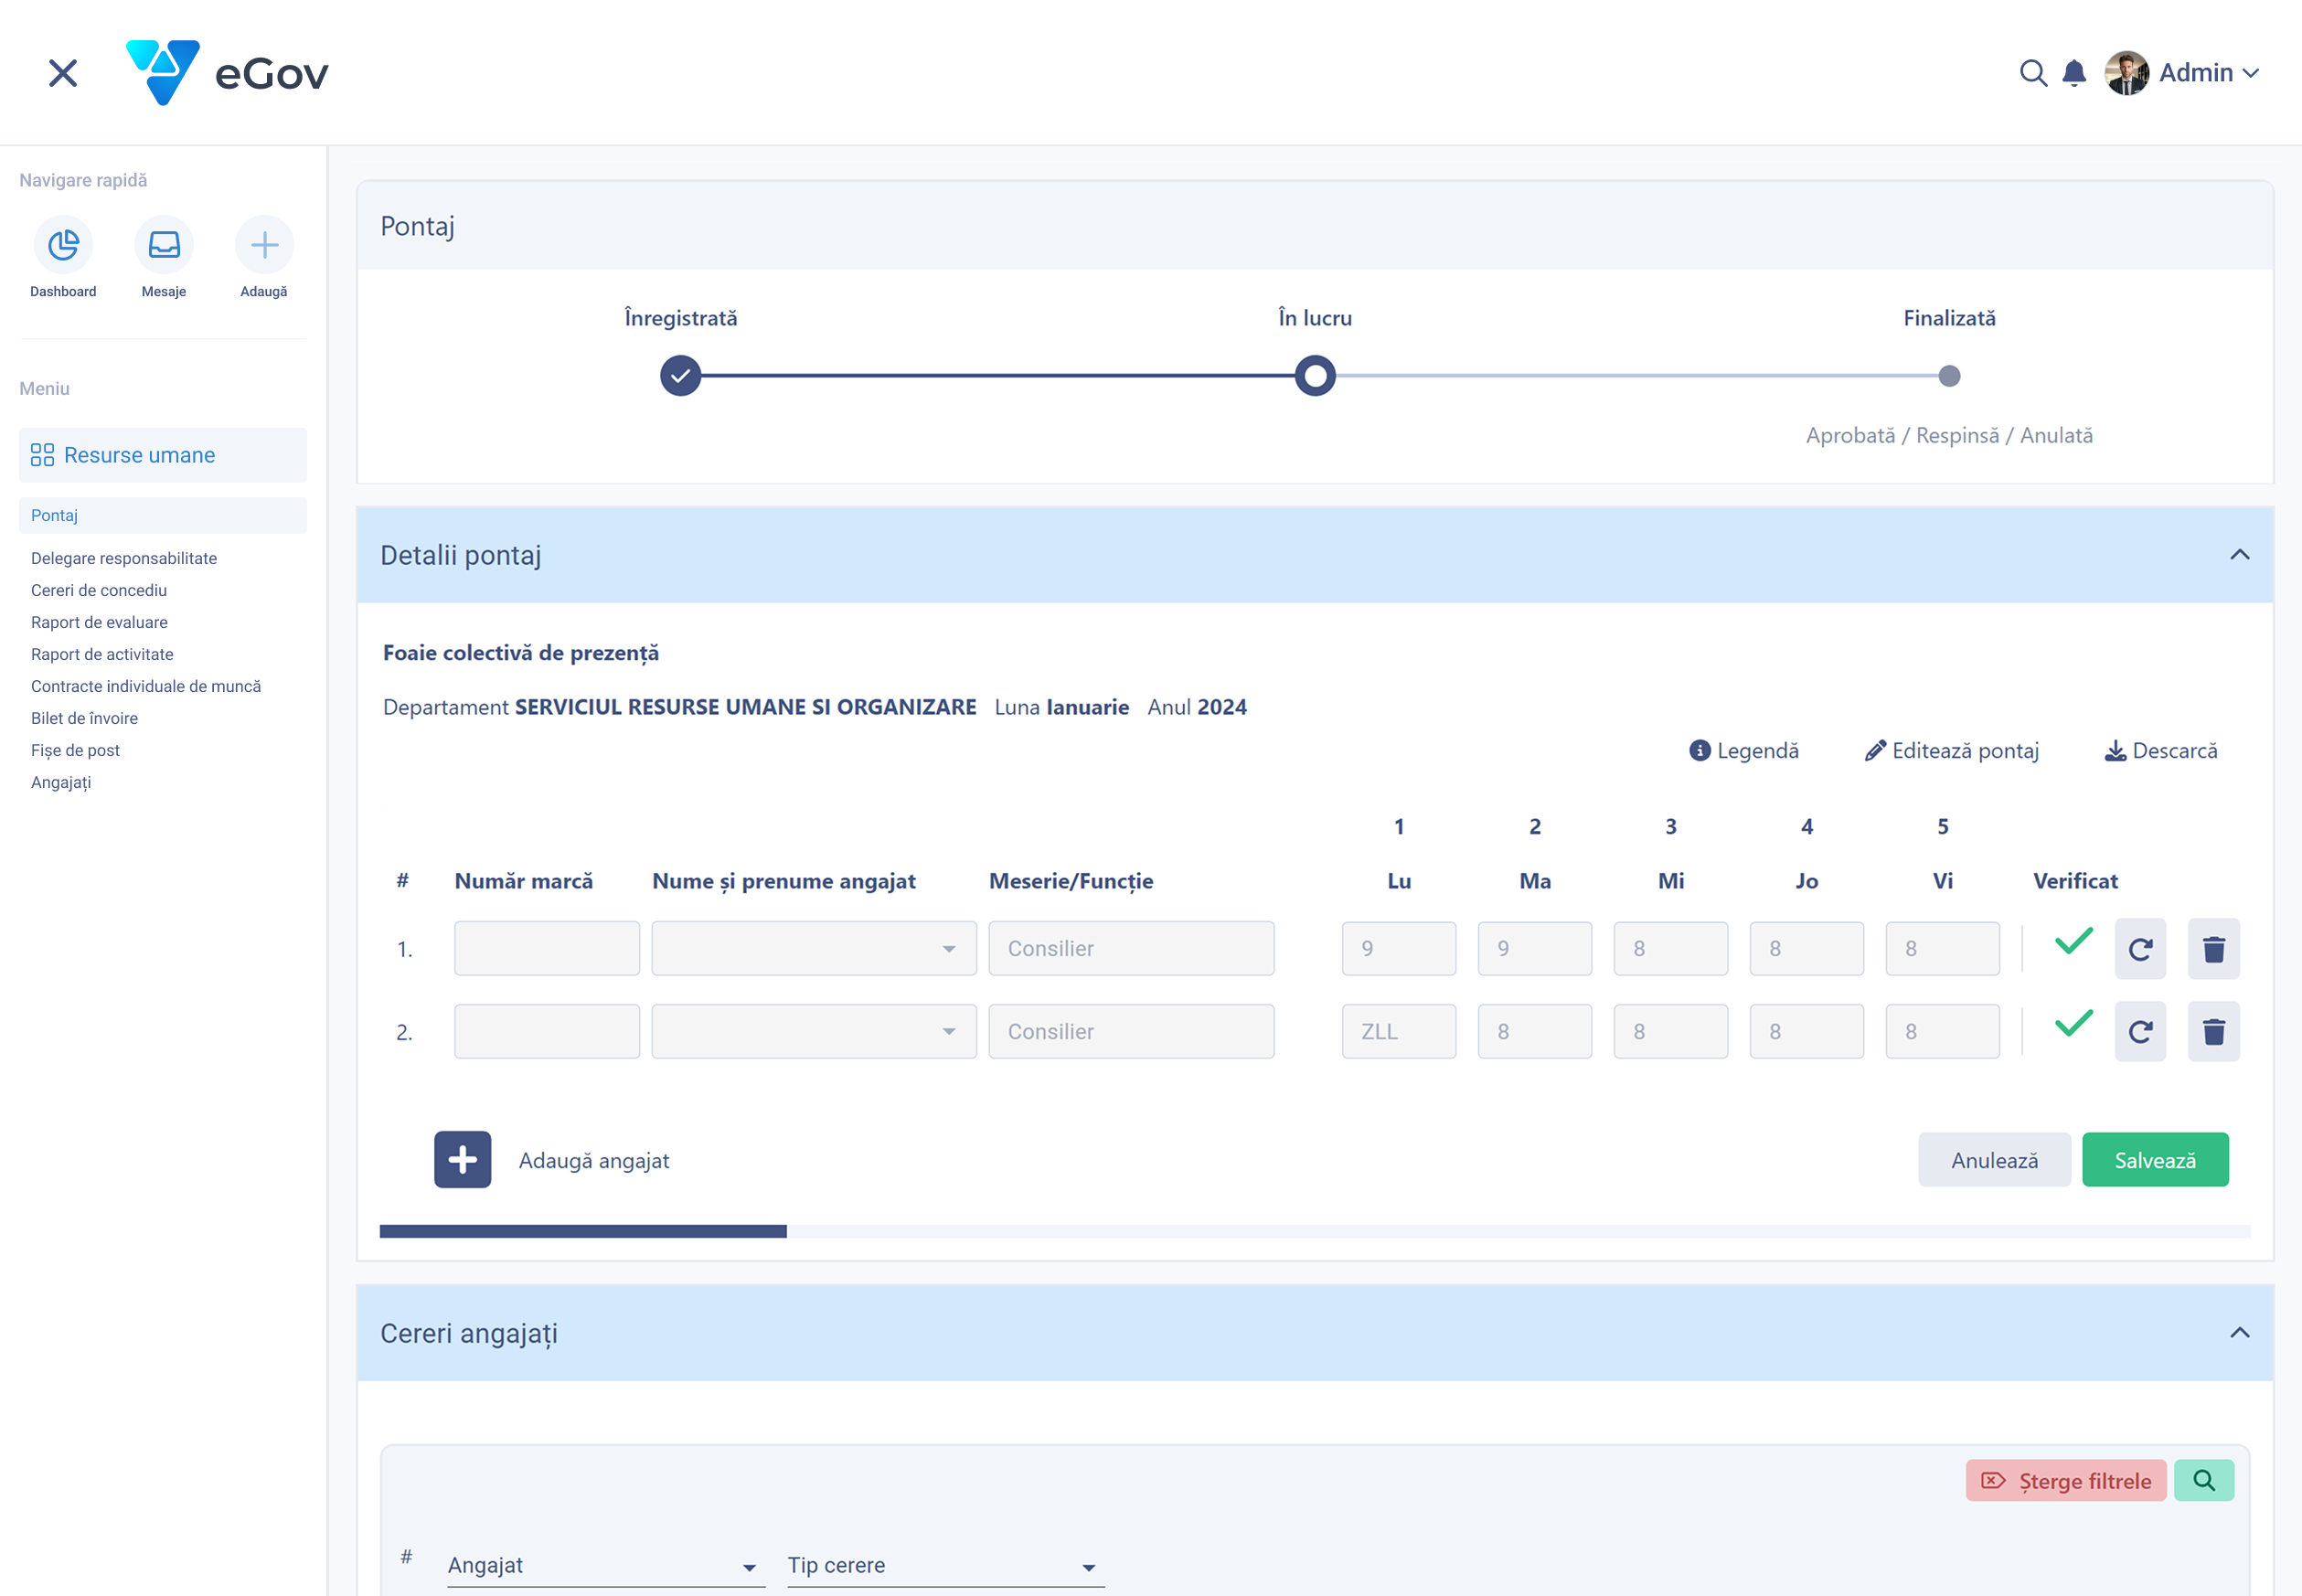Open the Mesaje inbox icon
Image resolution: width=2302 pixels, height=1596 pixels.
click(164, 245)
